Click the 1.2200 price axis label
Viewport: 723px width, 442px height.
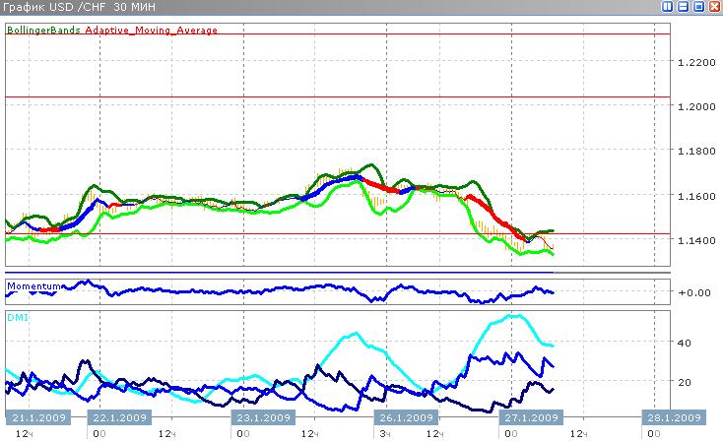pos(695,62)
